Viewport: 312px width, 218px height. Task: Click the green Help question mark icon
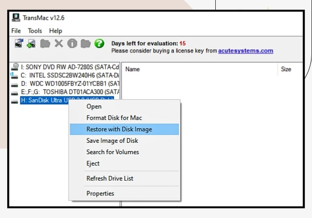pos(99,43)
